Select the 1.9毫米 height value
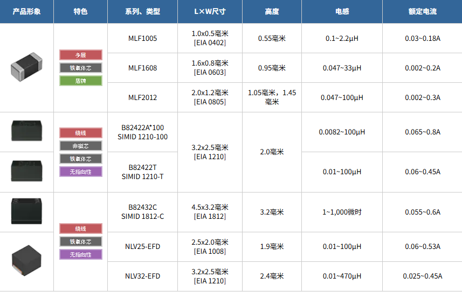The height and width of the screenshot is (292, 462). pos(272,246)
